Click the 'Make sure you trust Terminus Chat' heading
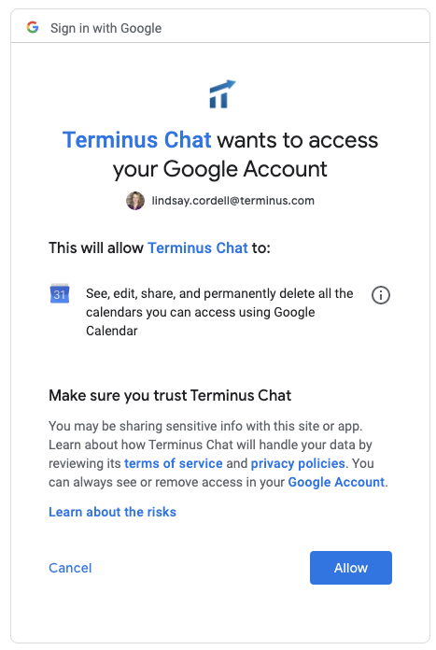Image resolution: width=436 pixels, height=650 pixels. click(170, 395)
